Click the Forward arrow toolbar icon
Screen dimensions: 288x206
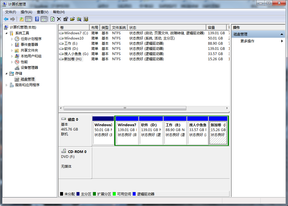12,19
